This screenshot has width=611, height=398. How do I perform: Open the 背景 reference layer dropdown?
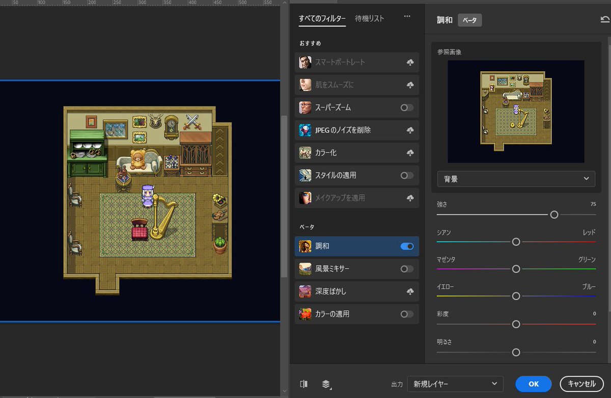(516, 179)
